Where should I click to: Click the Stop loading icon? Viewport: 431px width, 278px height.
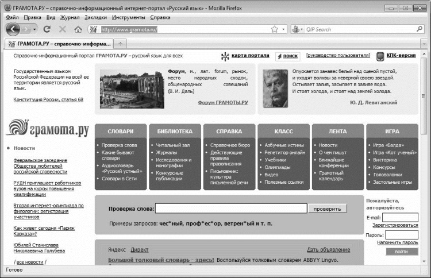pyautogui.click(x=63, y=29)
